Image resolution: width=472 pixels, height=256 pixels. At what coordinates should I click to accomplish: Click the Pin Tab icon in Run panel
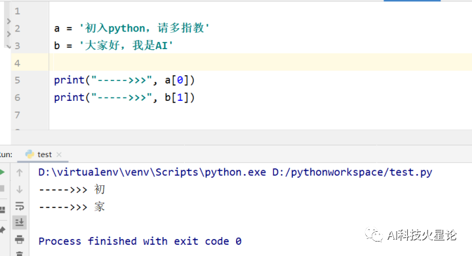[2, 230]
